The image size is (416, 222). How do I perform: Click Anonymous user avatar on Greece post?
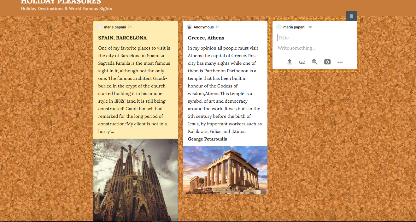189,27
